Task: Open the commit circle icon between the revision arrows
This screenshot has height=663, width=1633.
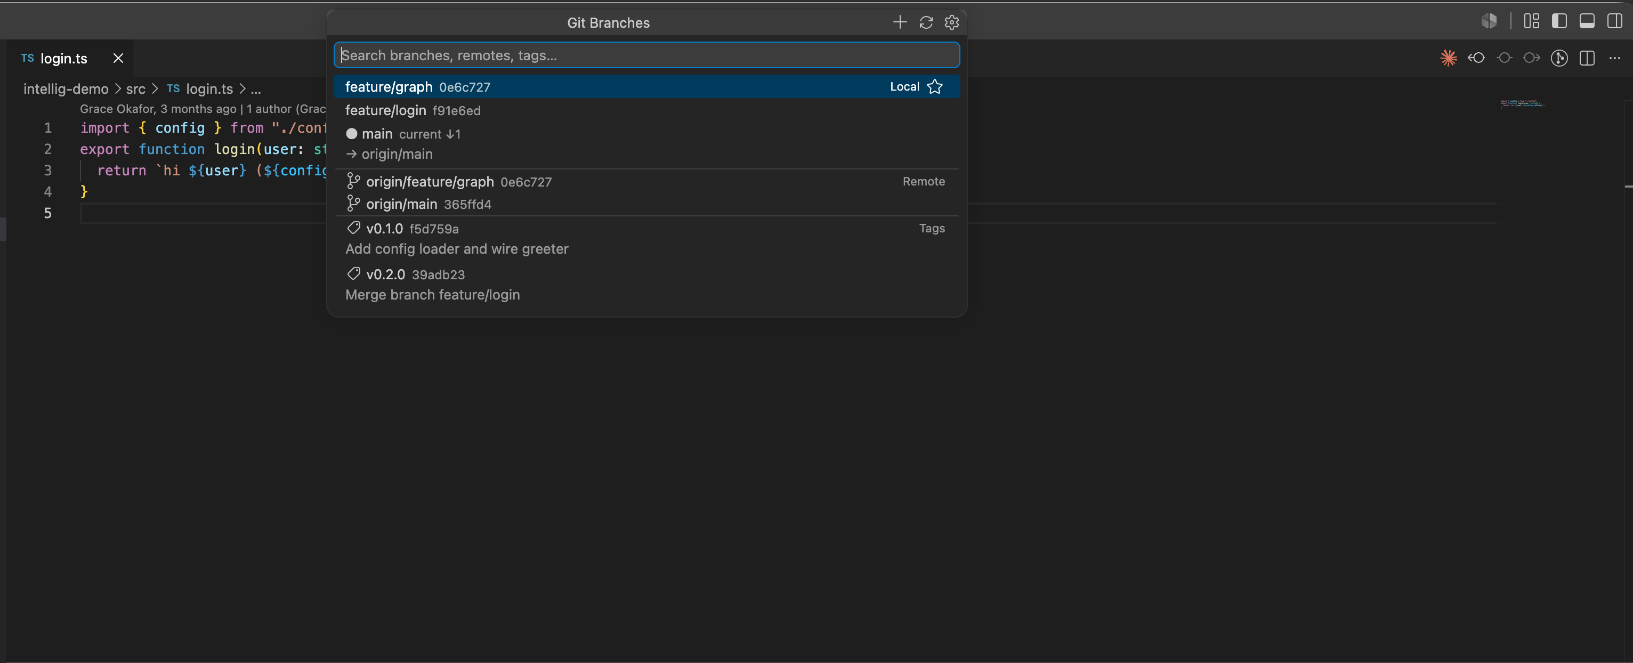Action: (1505, 58)
